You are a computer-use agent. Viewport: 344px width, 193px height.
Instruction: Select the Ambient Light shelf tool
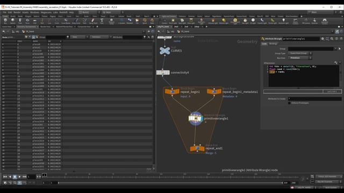(283, 21)
